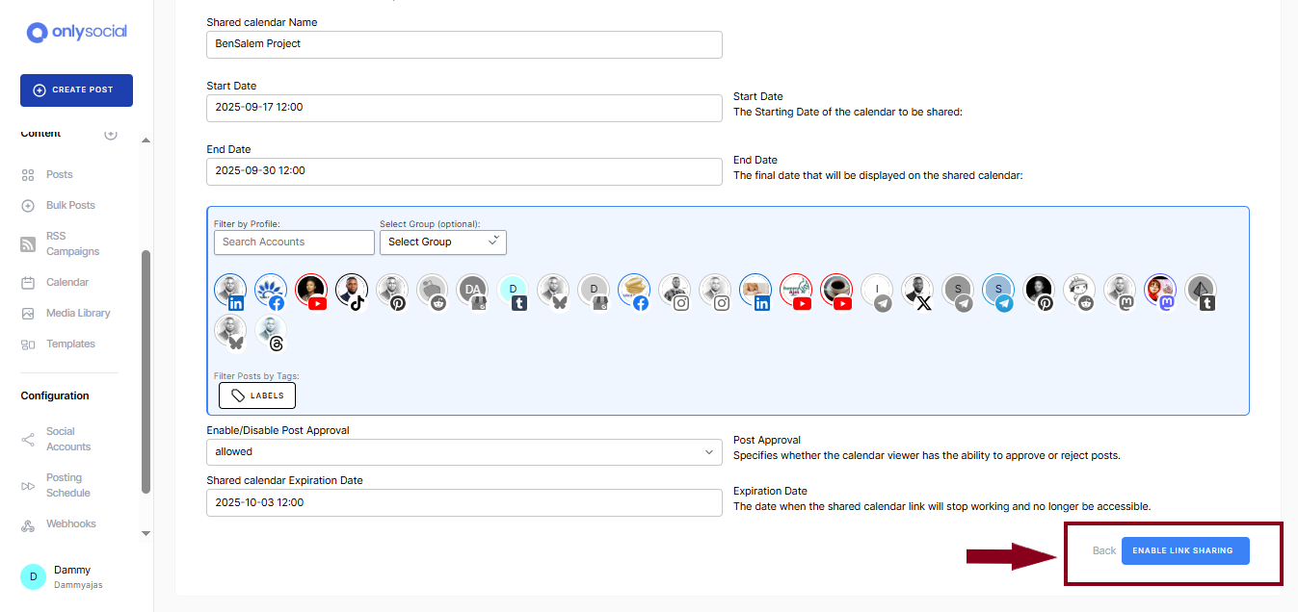This screenshot has width=1298, height=612.
Task: Click the Search Accounts input field
Action: click(294, 242)
